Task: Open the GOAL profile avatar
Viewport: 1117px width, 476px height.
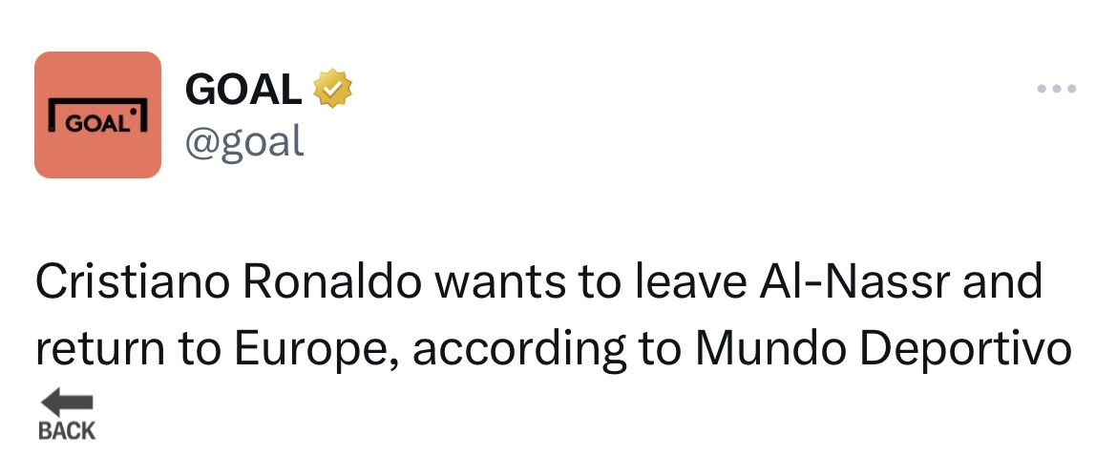Action: tap(97, 115)
